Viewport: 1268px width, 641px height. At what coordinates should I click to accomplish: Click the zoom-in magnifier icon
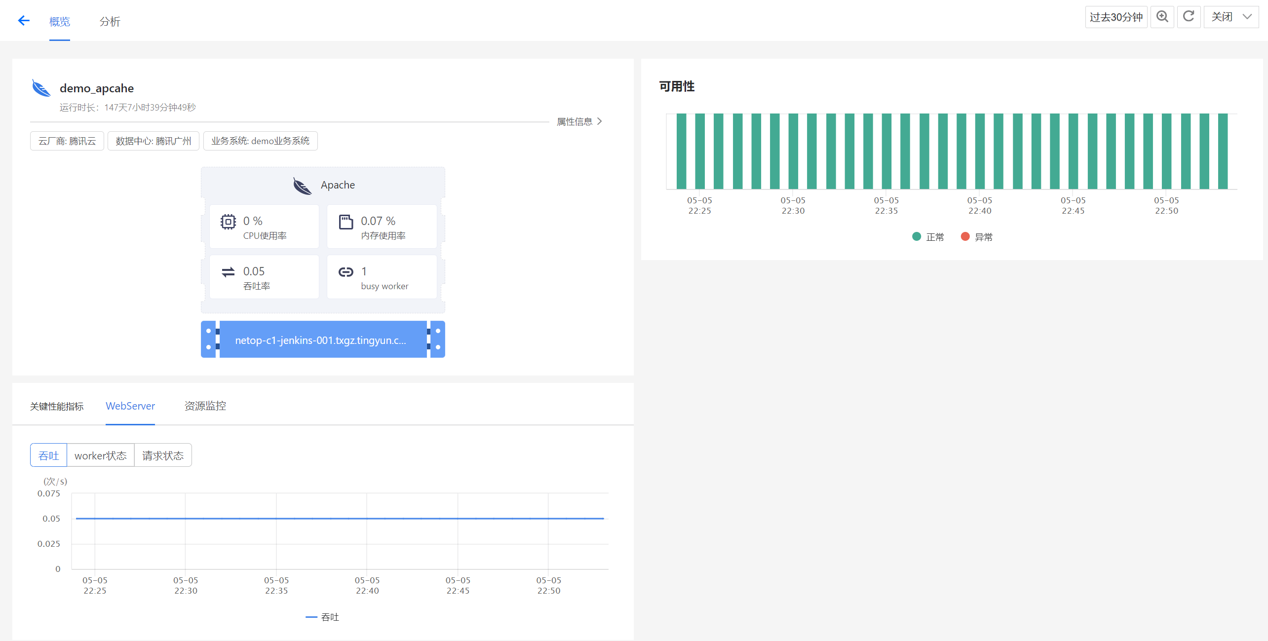(x=1162, y=17)
